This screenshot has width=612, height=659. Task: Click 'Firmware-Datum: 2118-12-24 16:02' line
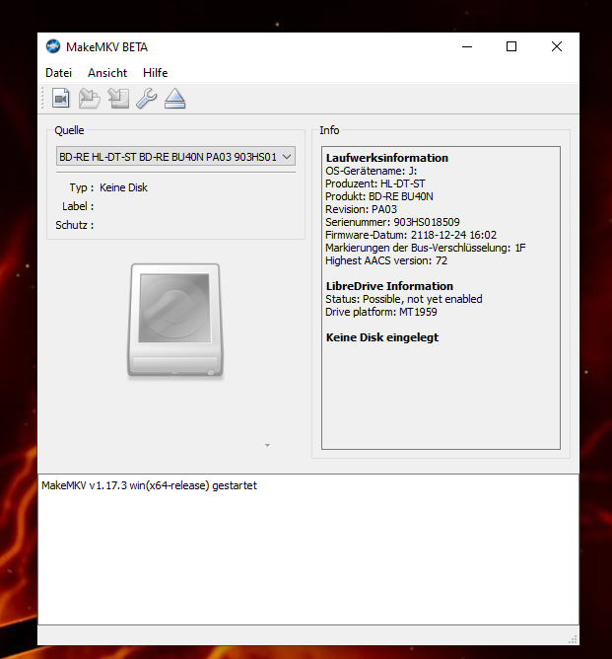(x=411, y=235)
